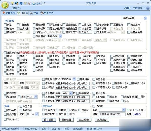Enable the 料洛 checkbox
151x131 pixels.
[x=5, y=25]
